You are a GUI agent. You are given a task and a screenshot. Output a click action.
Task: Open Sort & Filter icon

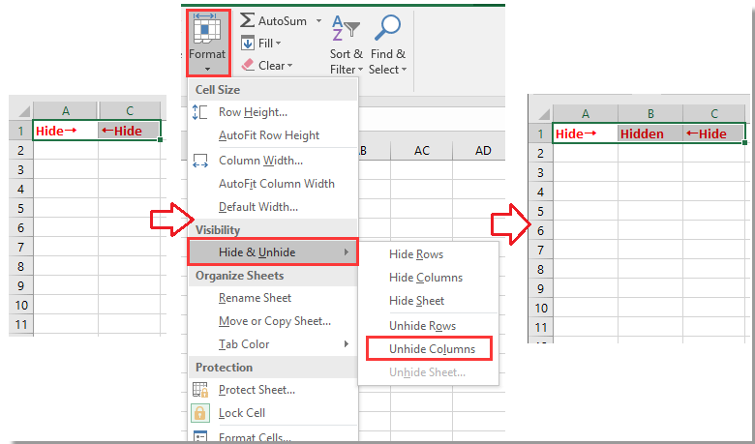click(346, 27)
